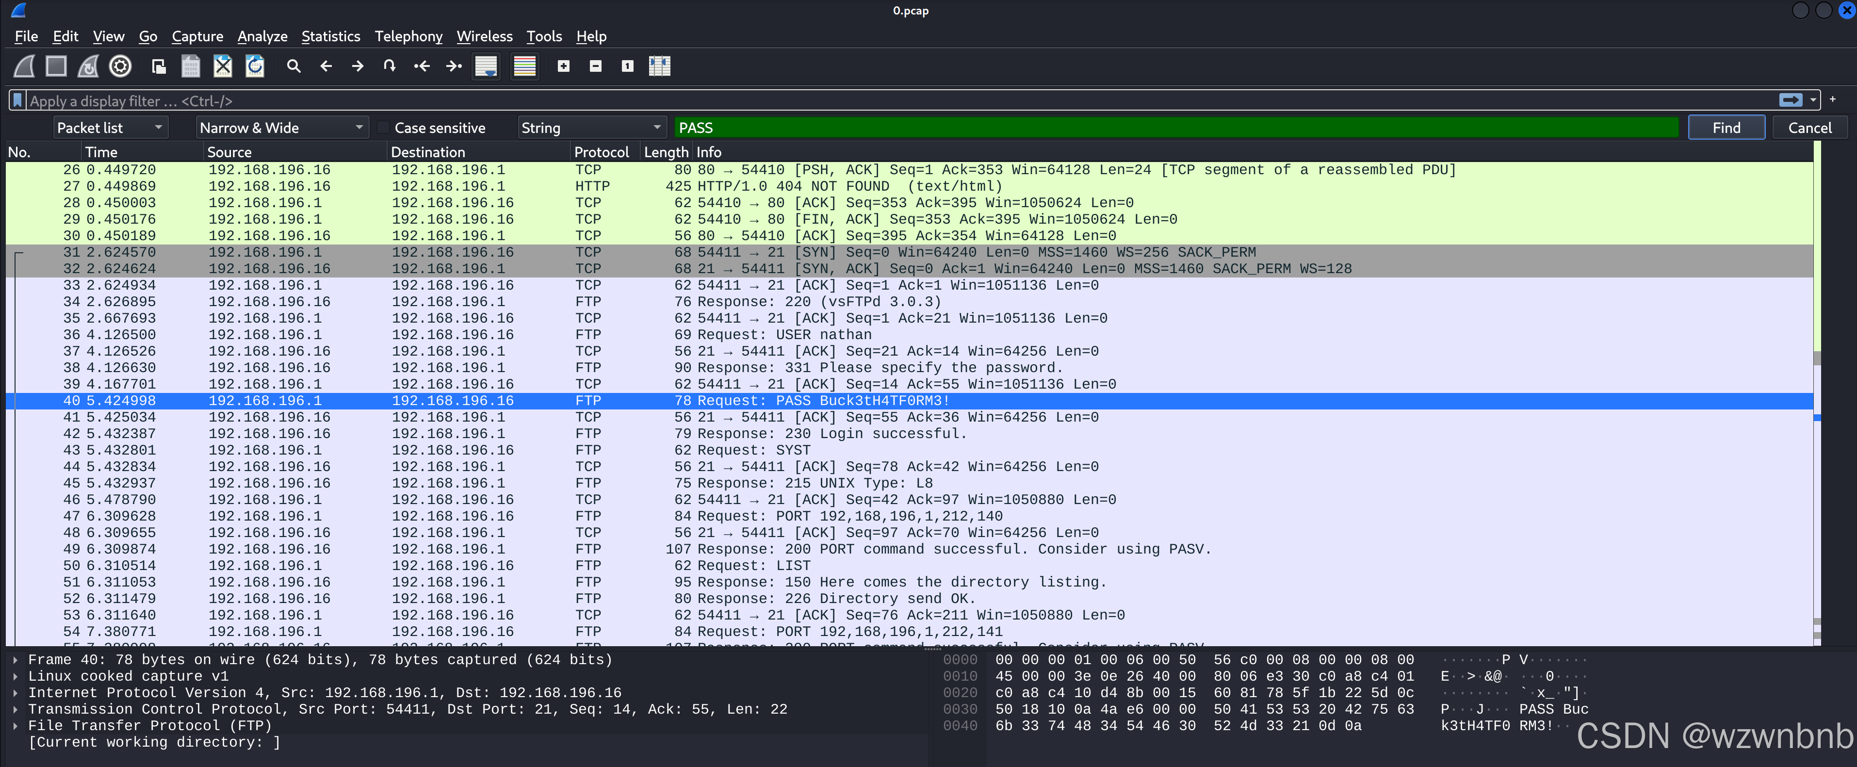
Task: Click the close capture file icon
Action: (223, 66)
